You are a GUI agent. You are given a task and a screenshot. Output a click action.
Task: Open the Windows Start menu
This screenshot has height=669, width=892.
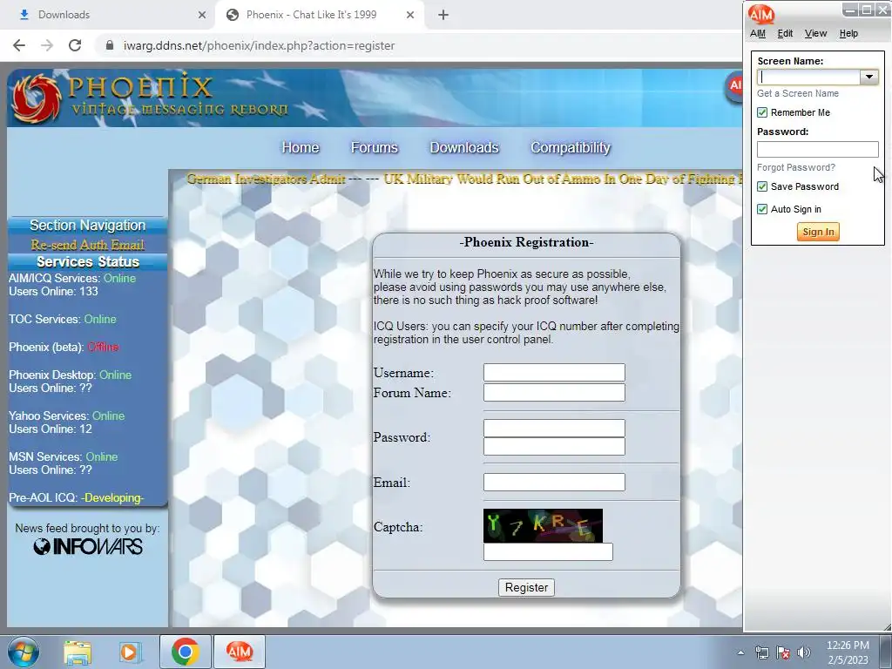24,652
